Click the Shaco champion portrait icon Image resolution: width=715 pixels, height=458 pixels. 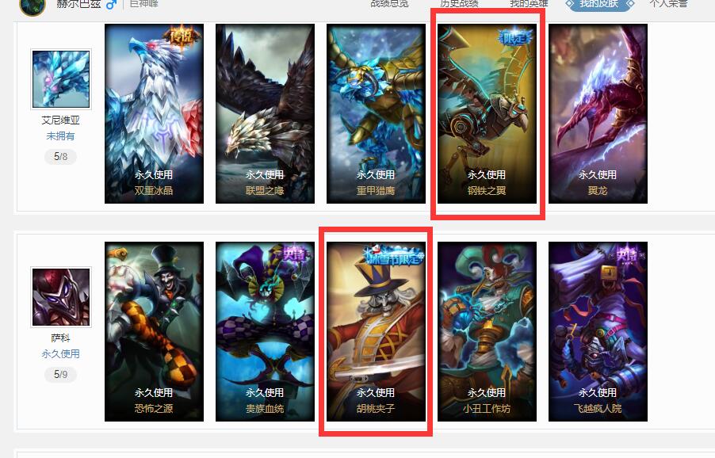(x=61, y=297)
